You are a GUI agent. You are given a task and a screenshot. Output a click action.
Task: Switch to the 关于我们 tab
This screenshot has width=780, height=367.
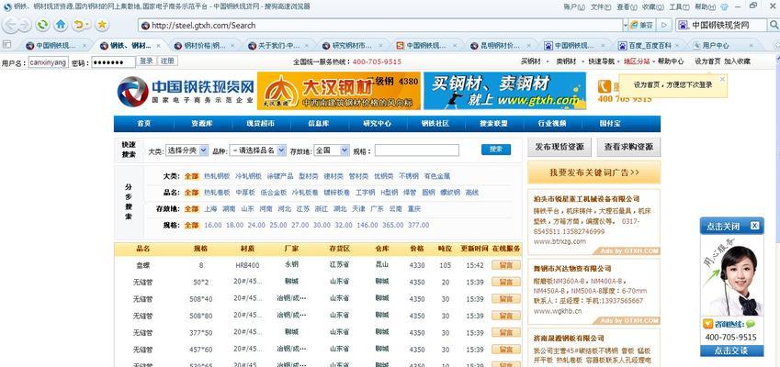click(277, 46)
